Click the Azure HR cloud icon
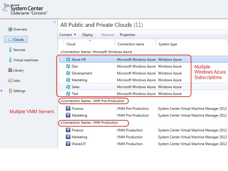The image size is (228, 171). [68, 59]
